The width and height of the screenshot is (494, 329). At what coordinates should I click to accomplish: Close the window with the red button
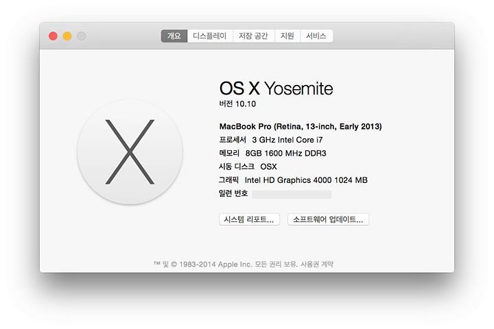[x=53, y=36]
